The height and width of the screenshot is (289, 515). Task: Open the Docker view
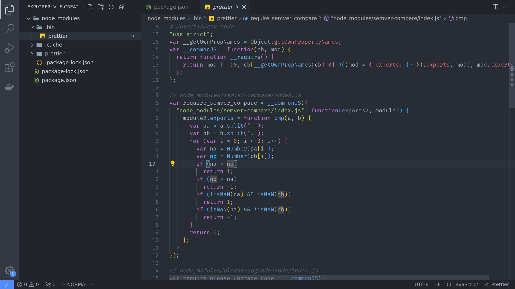(x=10, y=87)
